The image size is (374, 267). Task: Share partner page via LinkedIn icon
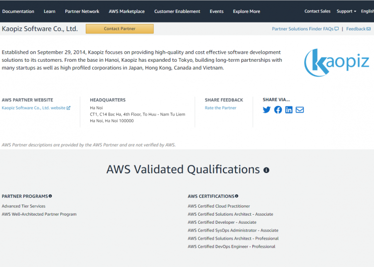point(289,110)
